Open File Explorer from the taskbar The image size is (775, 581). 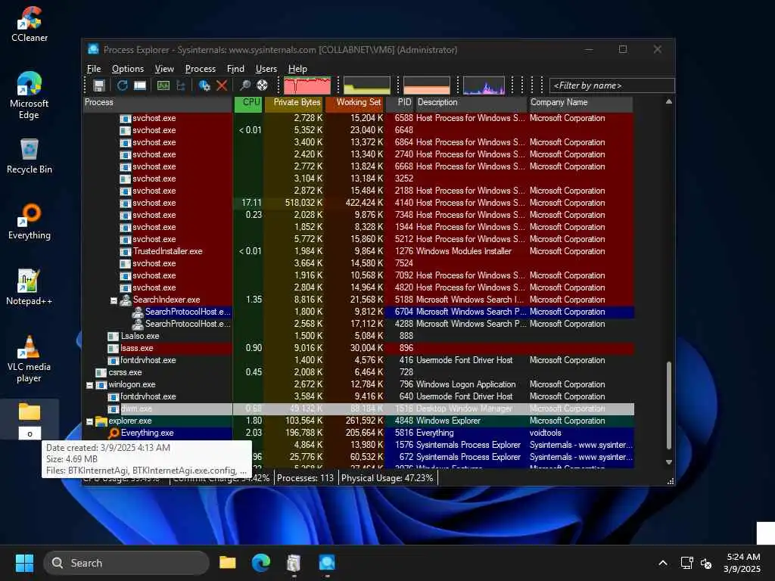click(x=227, y=563)
